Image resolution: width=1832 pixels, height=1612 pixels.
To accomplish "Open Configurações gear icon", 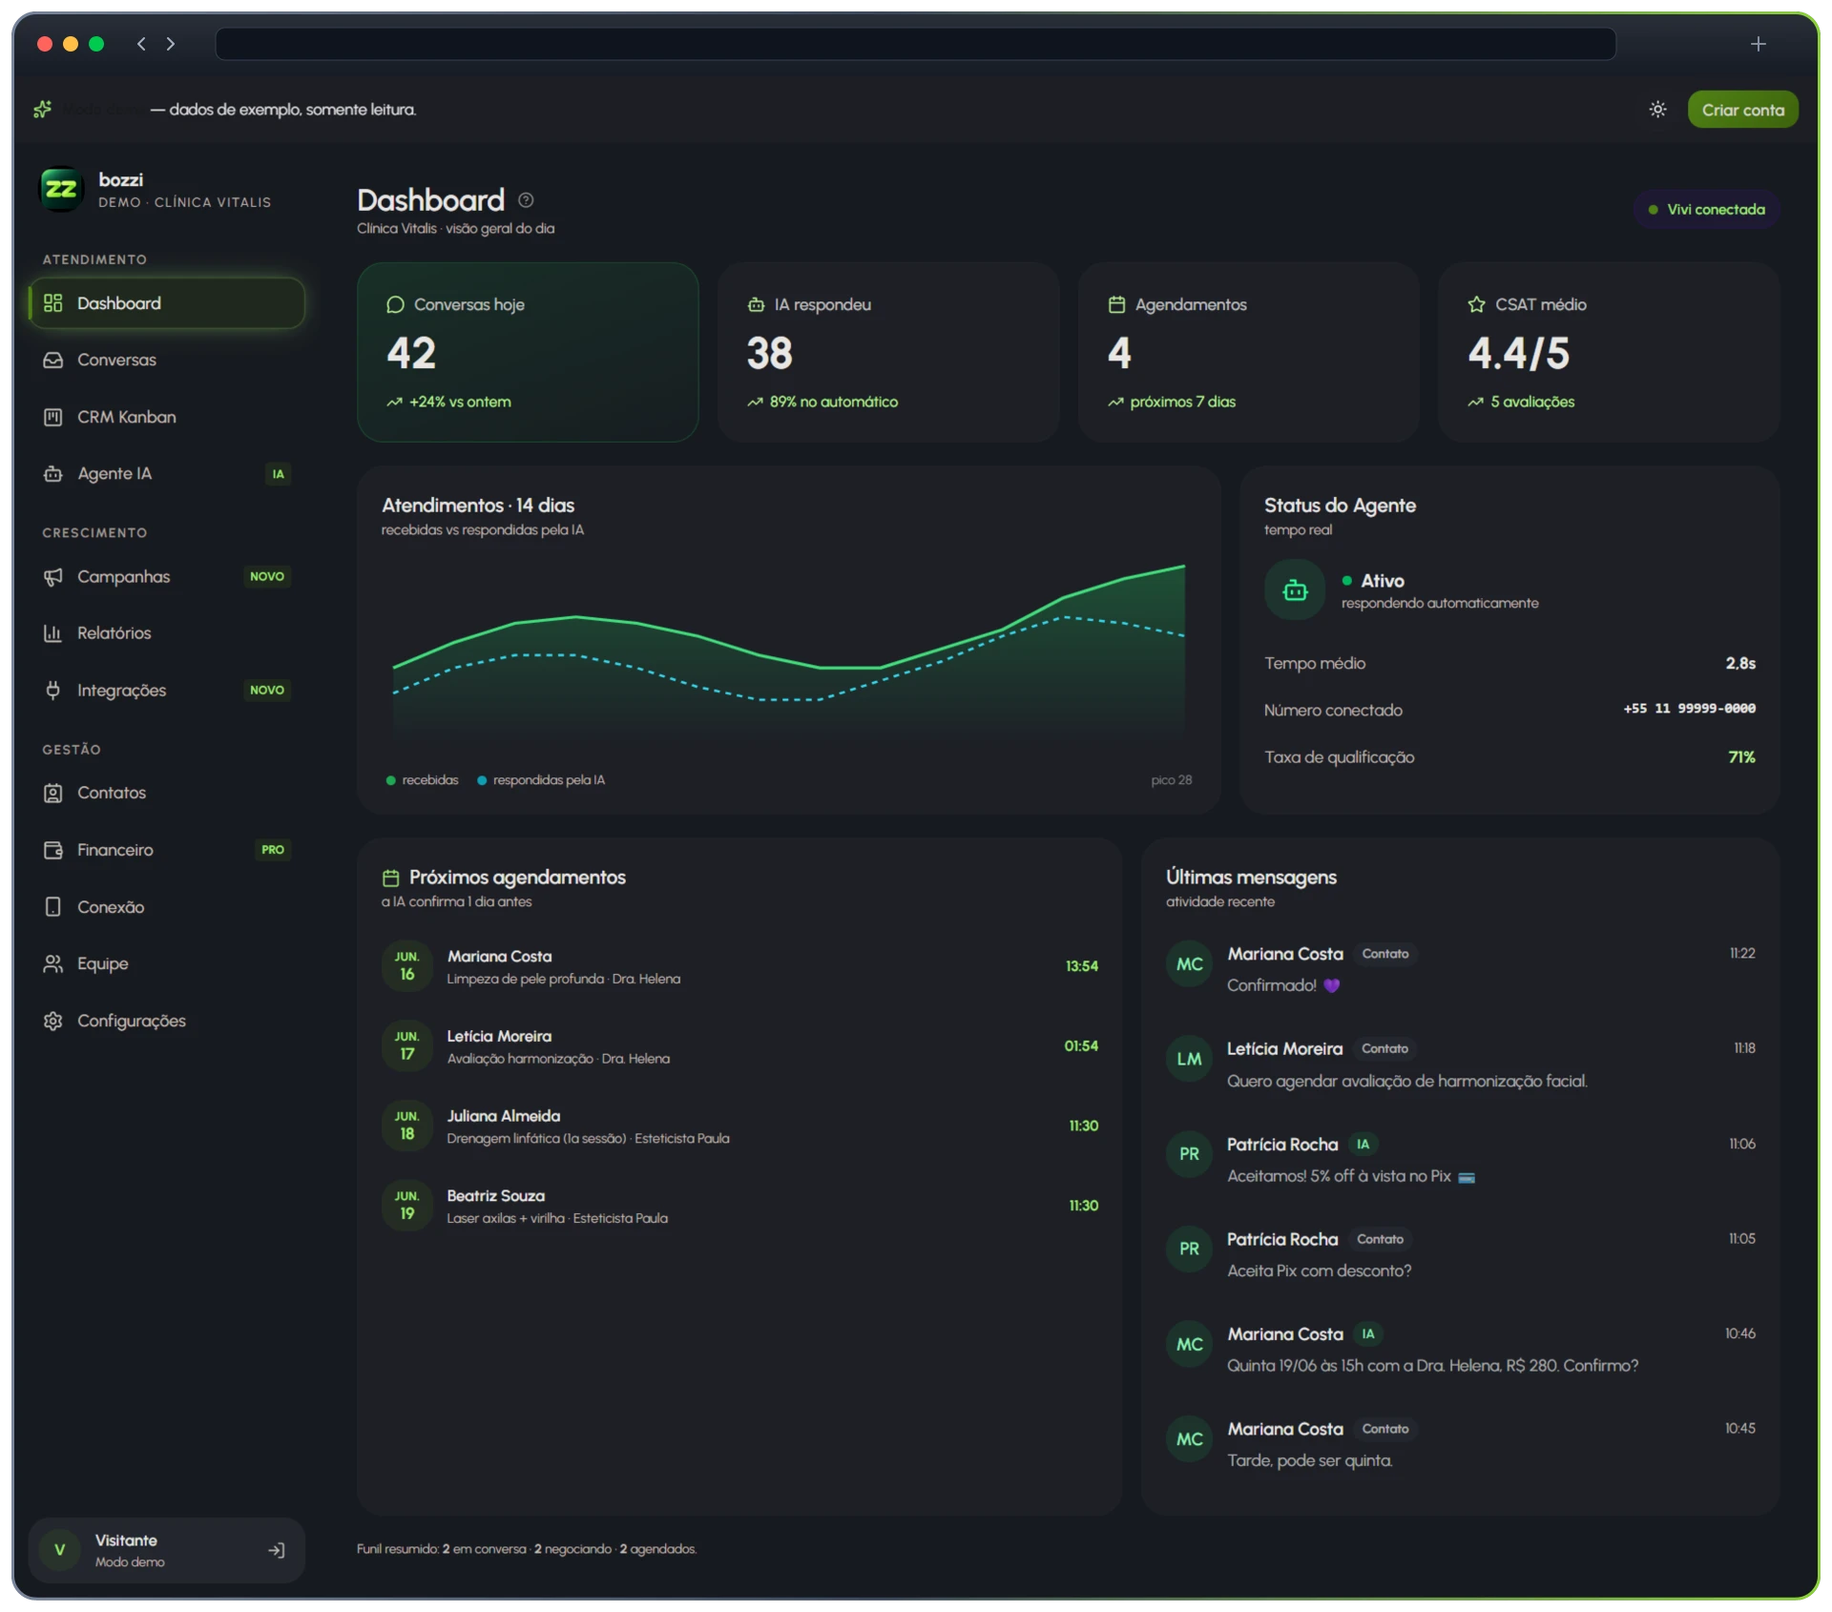I will (53, 1022).
